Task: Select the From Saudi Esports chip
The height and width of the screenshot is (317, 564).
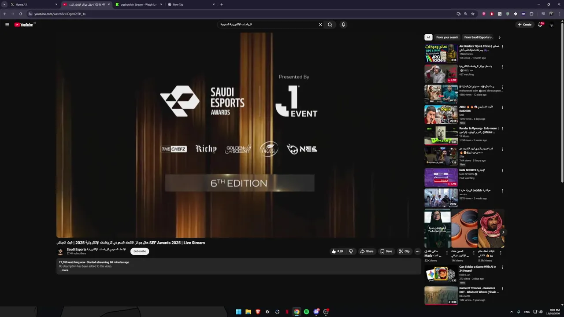Action: 478,37
